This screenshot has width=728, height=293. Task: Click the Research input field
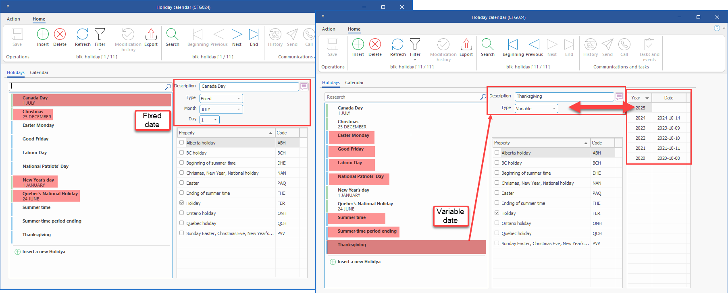(401, 97)
